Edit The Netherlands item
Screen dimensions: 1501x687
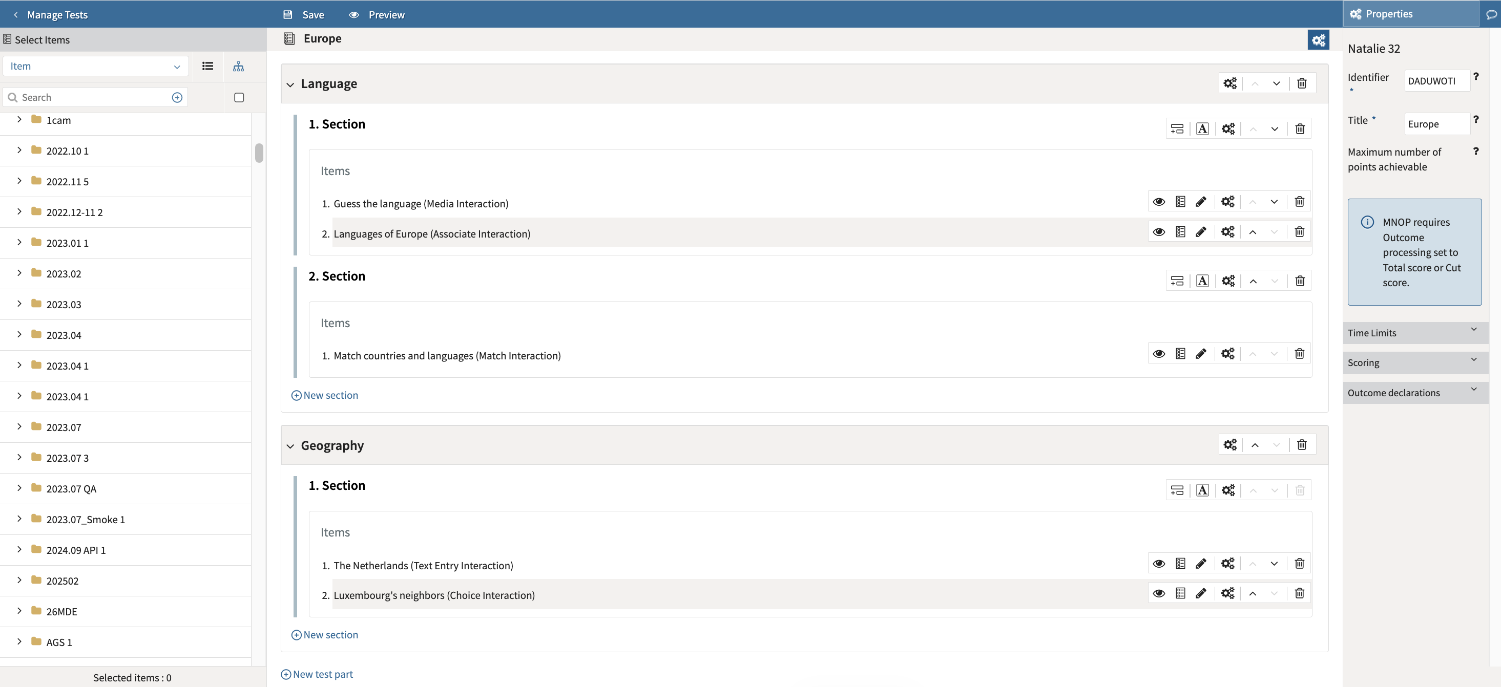point(1200,563)
